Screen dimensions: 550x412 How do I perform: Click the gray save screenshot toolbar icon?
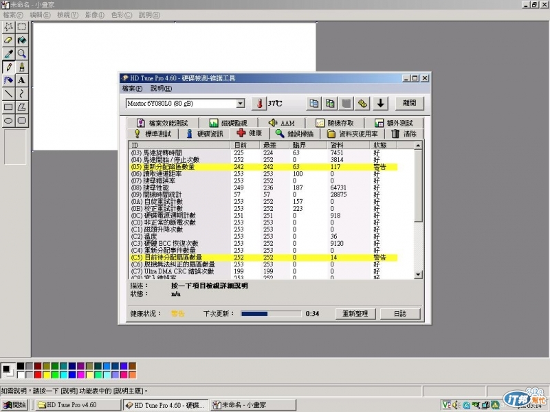pos(346,104)
